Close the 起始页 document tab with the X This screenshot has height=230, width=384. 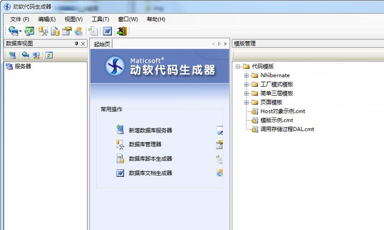[225, 44]
